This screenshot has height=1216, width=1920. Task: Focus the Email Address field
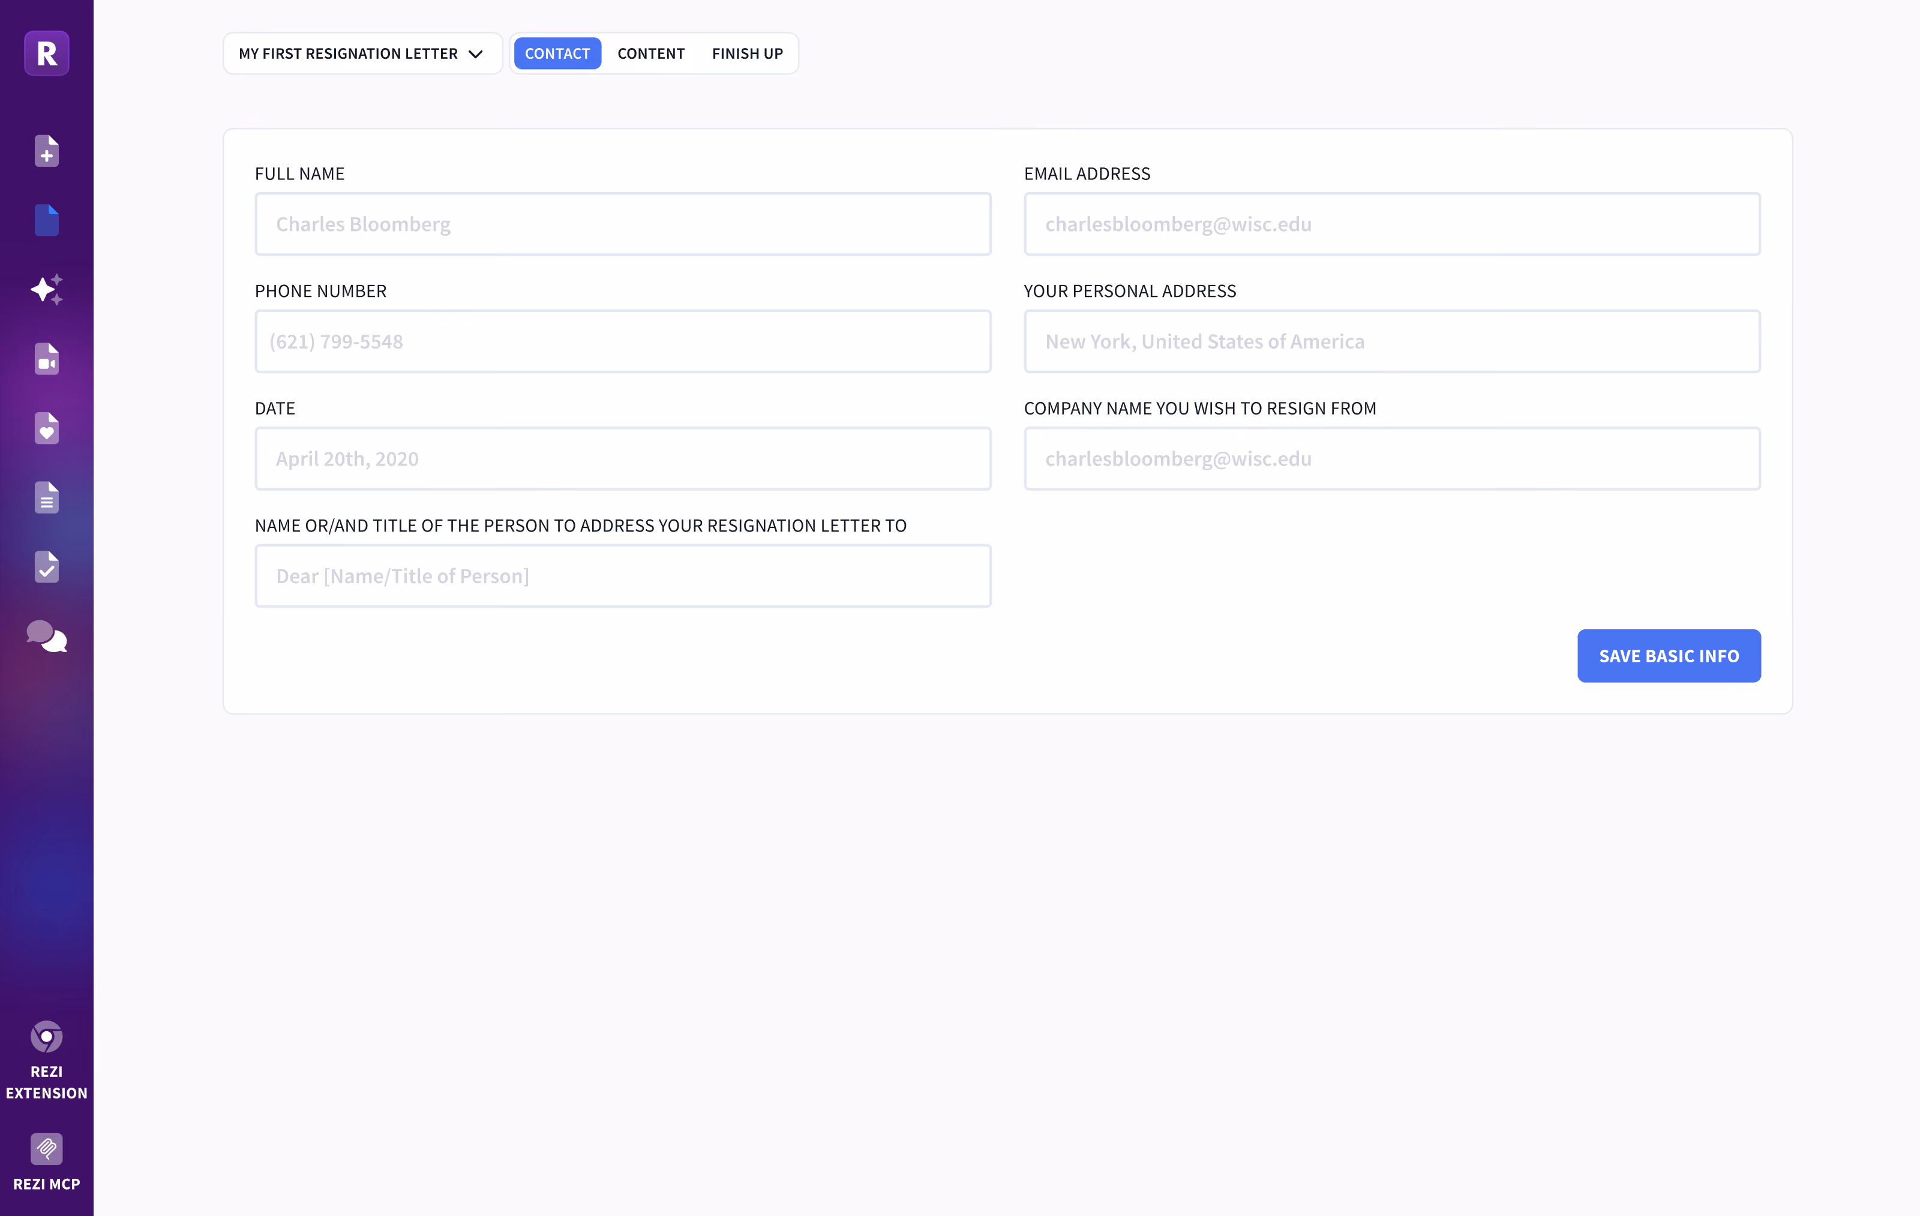1392,224
